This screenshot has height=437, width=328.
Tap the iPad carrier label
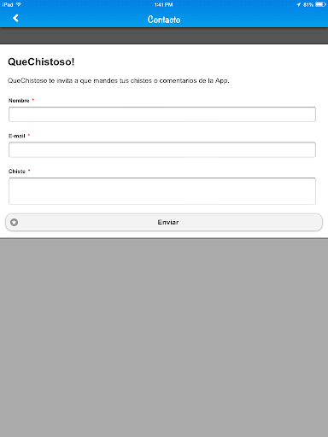pos(8,4)
